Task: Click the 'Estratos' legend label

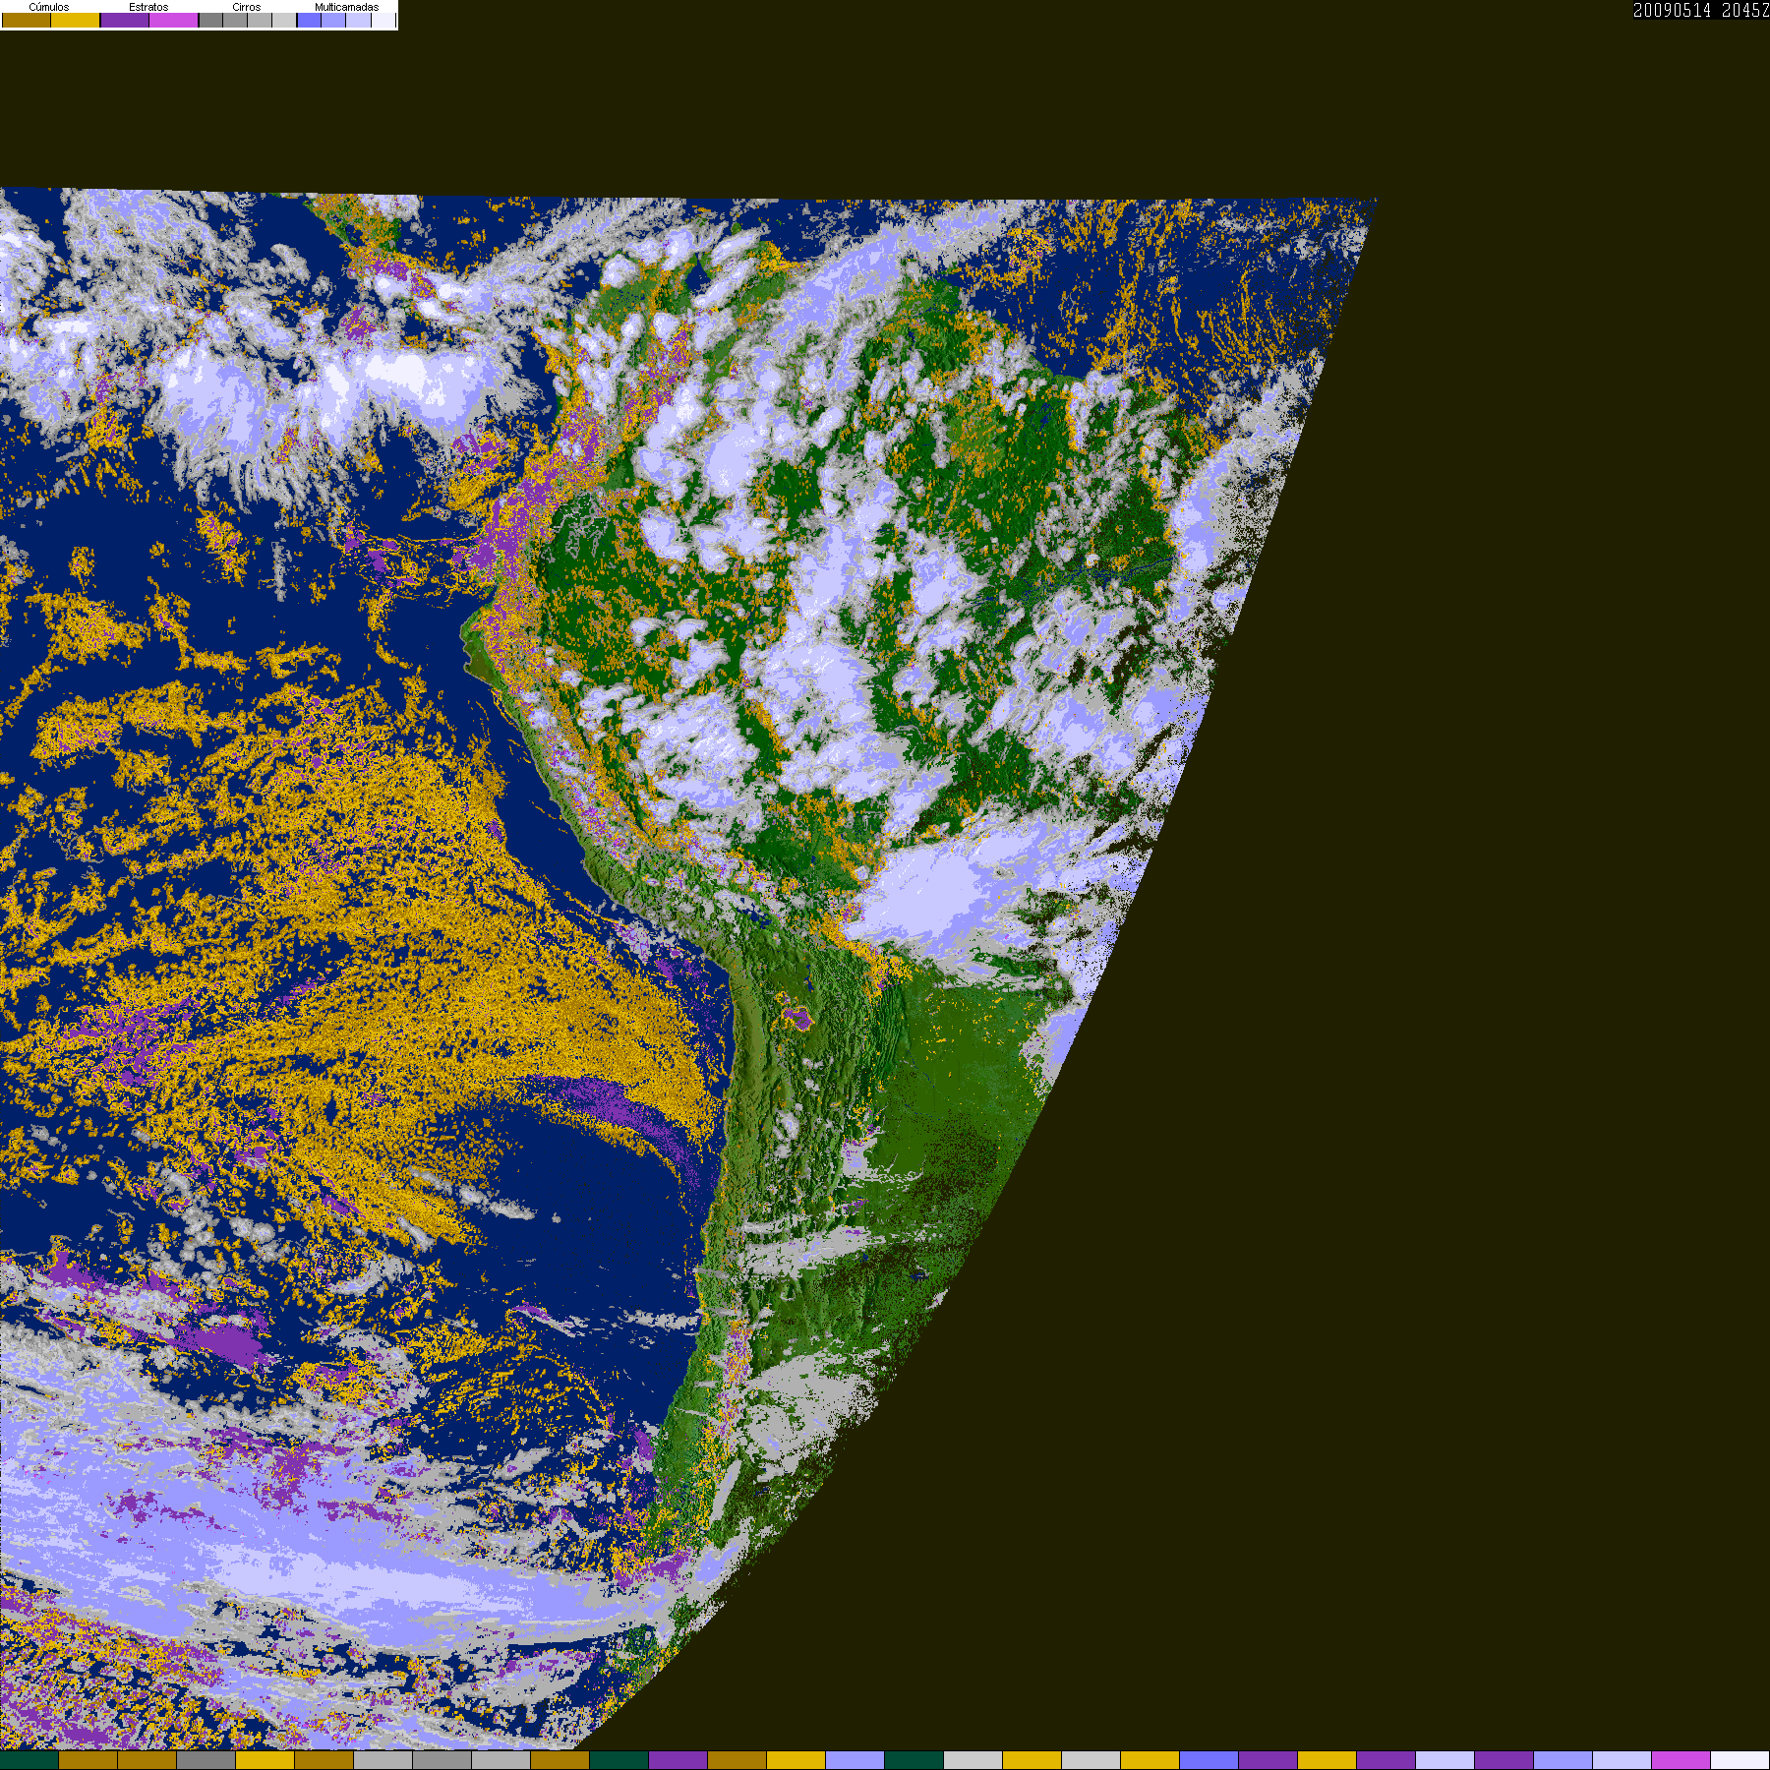Action: 148,7
